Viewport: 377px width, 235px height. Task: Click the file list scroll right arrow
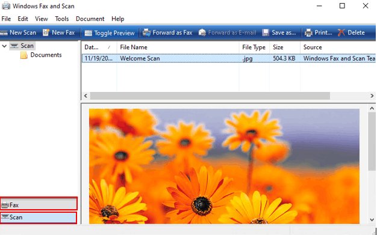pos(372,96)
